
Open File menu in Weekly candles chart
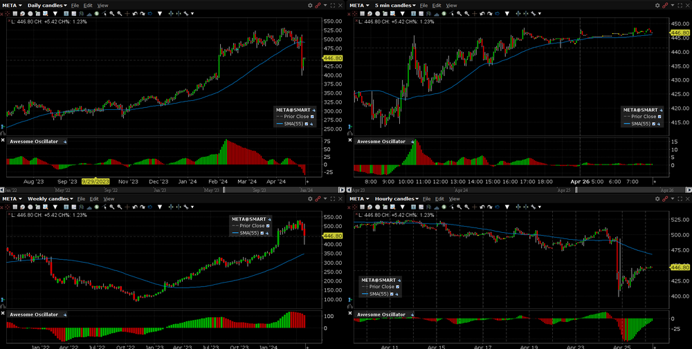tap(81, 199)
